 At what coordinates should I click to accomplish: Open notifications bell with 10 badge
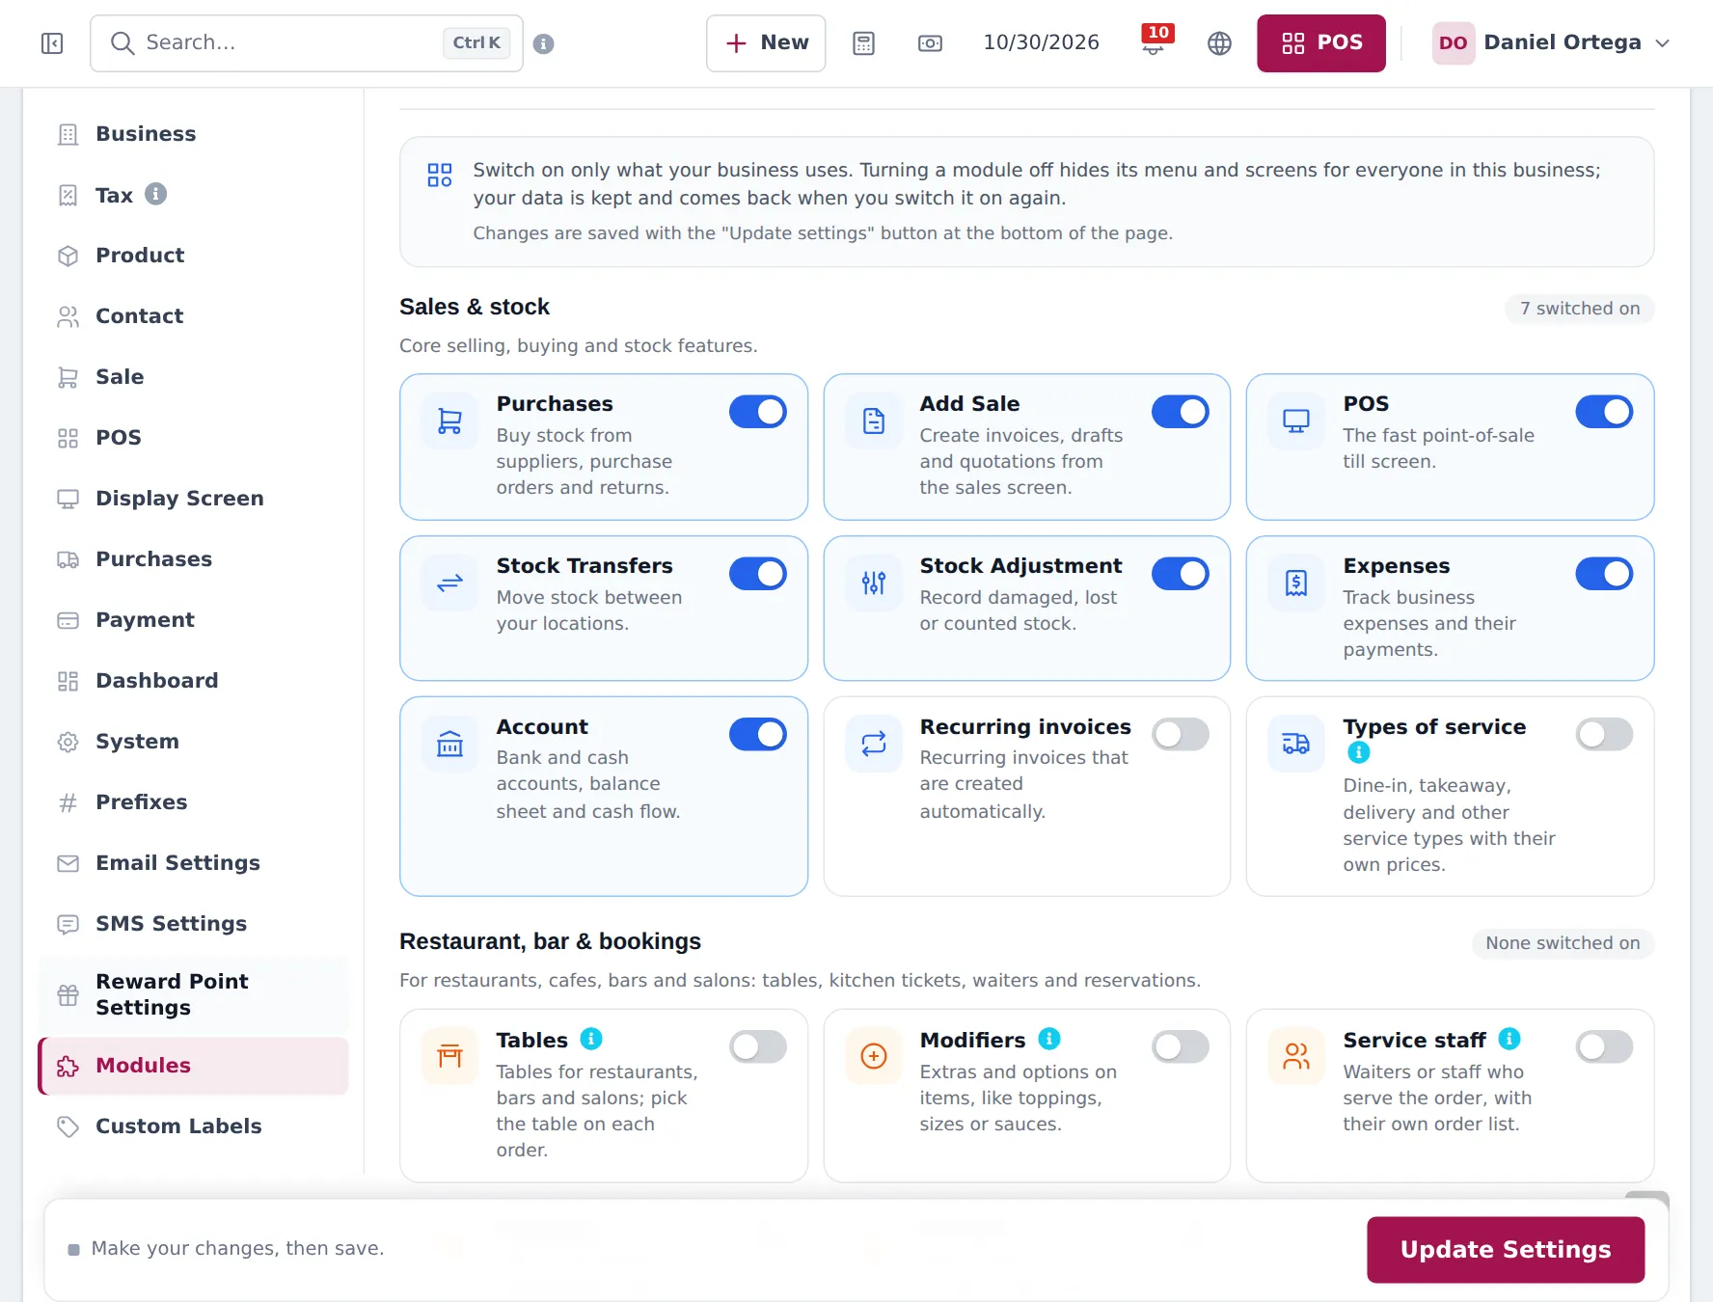click(x=1154, y=41)
